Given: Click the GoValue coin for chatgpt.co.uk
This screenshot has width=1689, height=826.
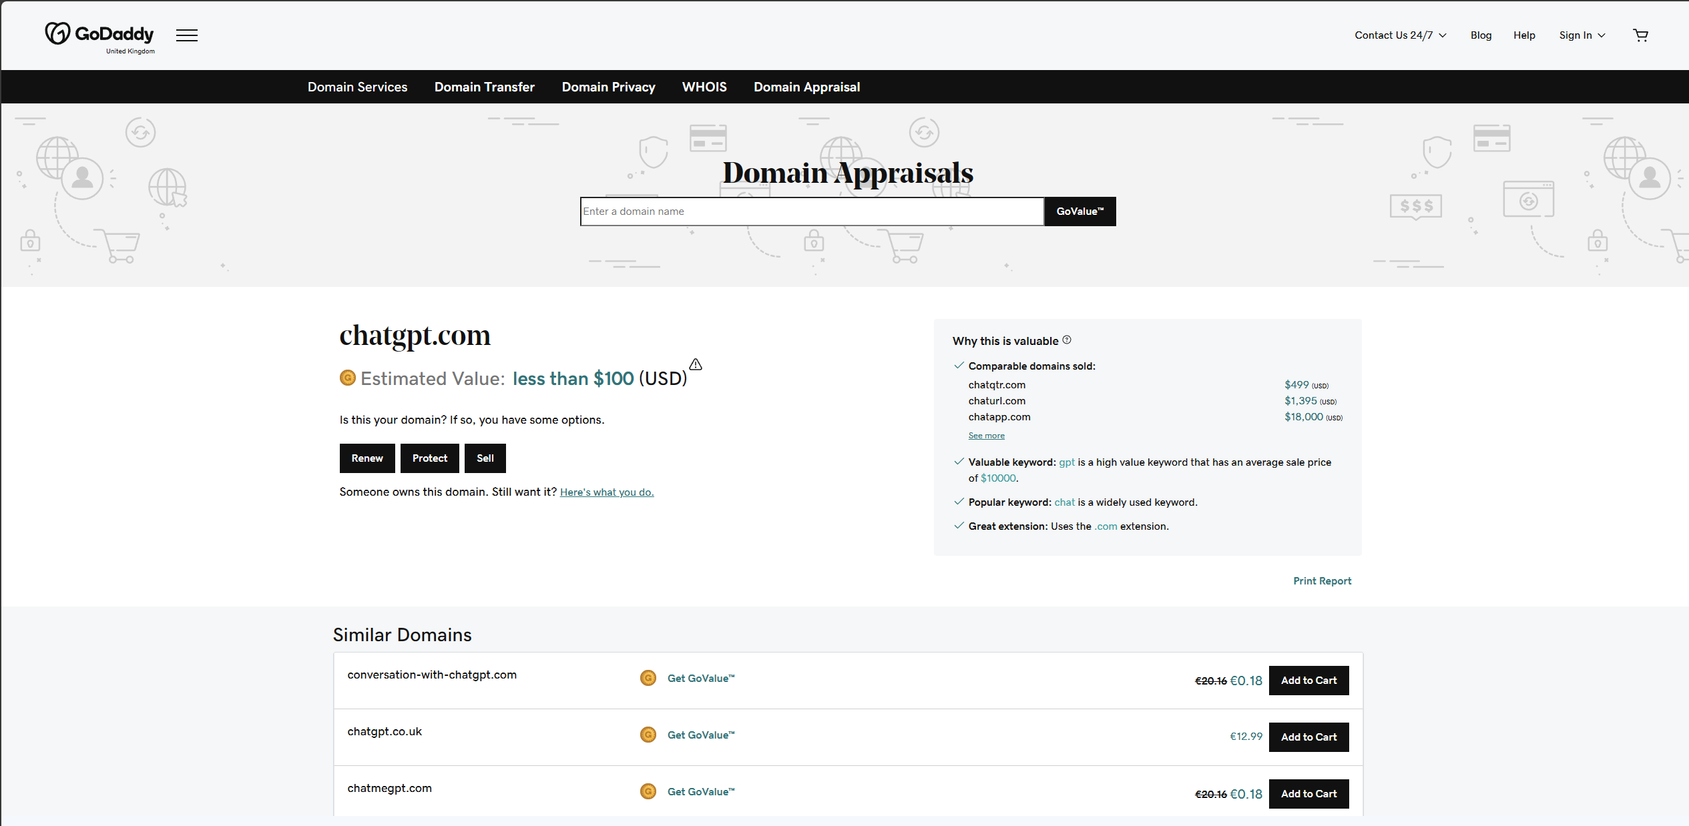Looking at the screenshot, I should [648, 735].
